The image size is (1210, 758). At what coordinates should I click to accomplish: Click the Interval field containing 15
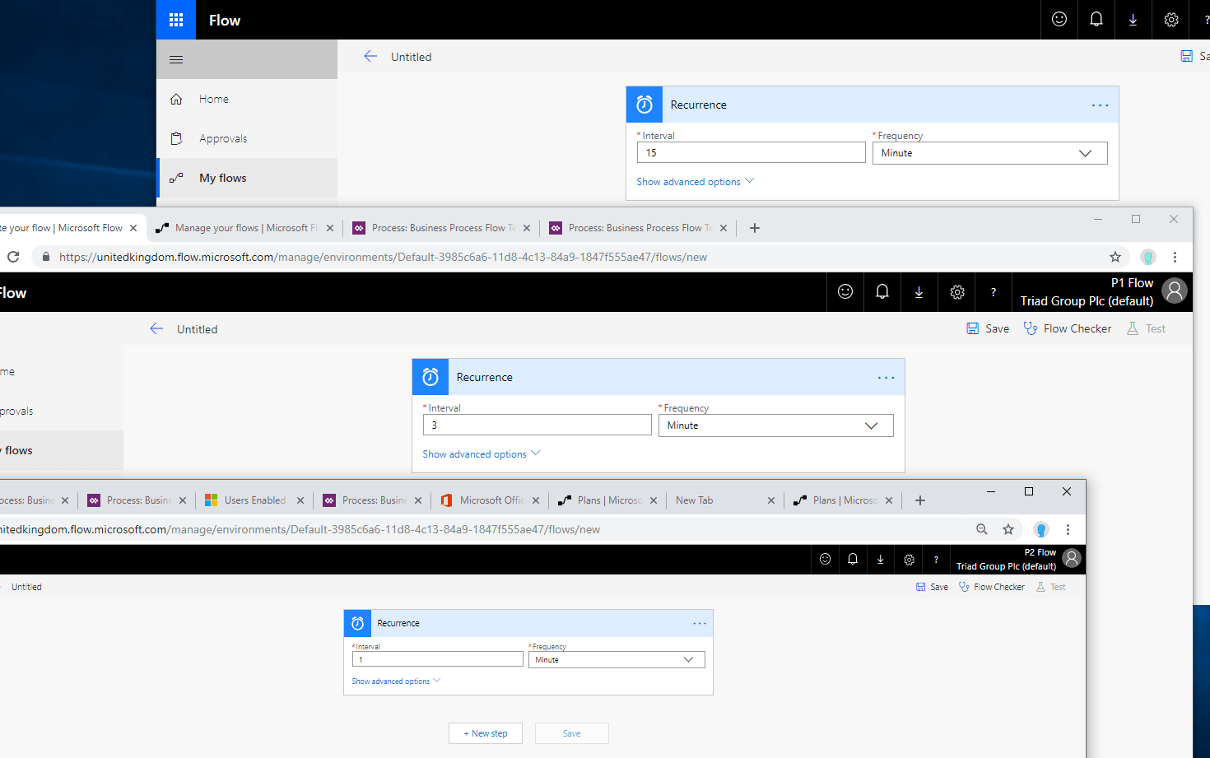point(751,153)
